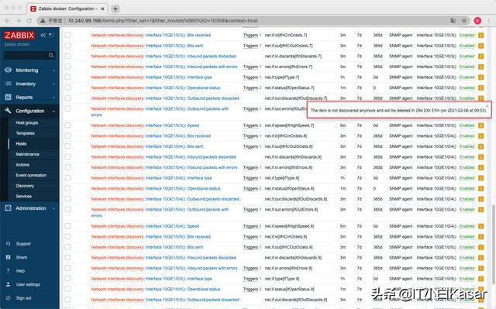Collapse the Configuration menu section
The width and height of the screenshot is (496, 309).
(x=29, y=111)
